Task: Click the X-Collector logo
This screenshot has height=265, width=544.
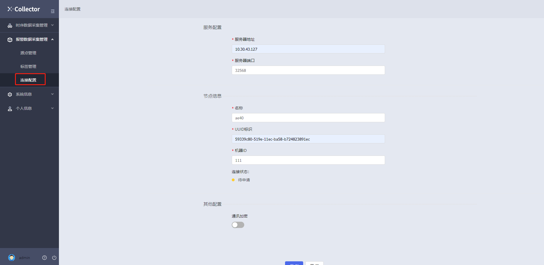Action: pyautogui.click(x=24, y=9)
